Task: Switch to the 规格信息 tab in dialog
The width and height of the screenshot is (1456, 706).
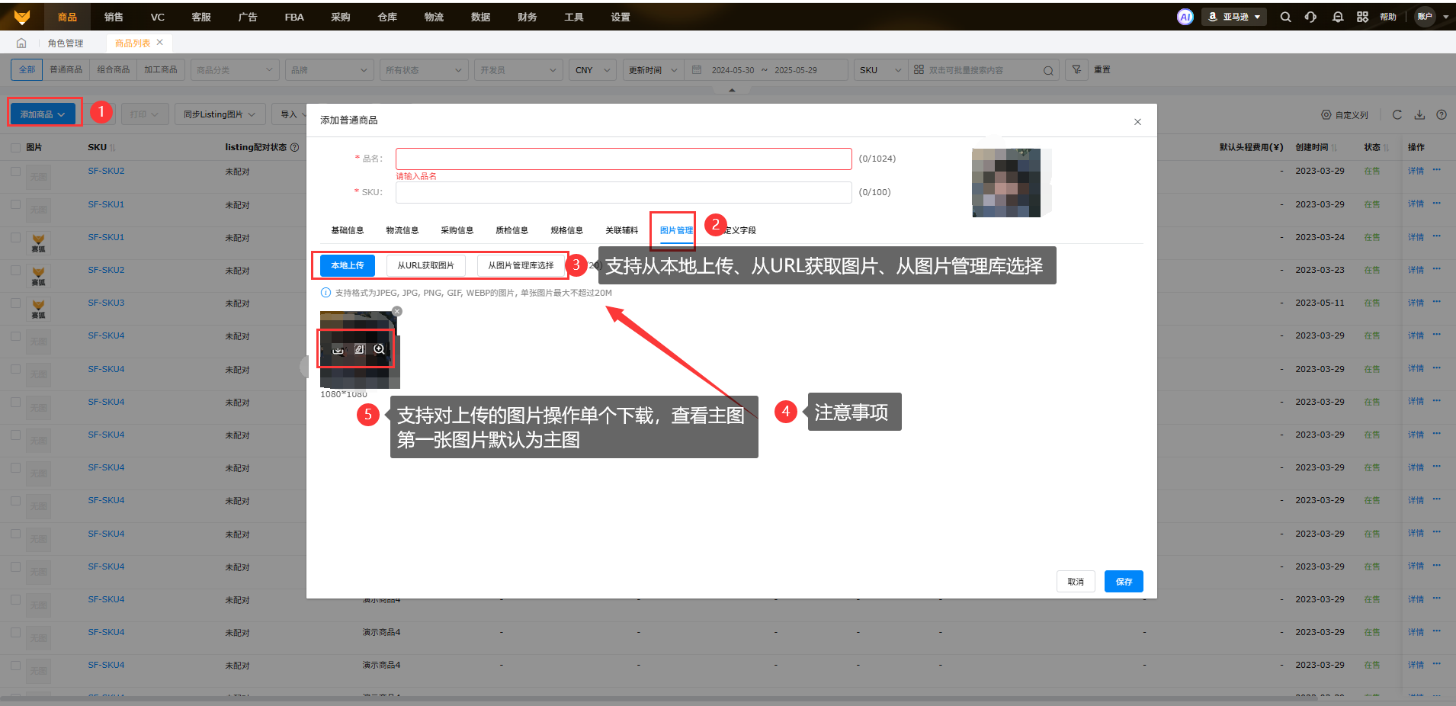Action: [567, 230]
